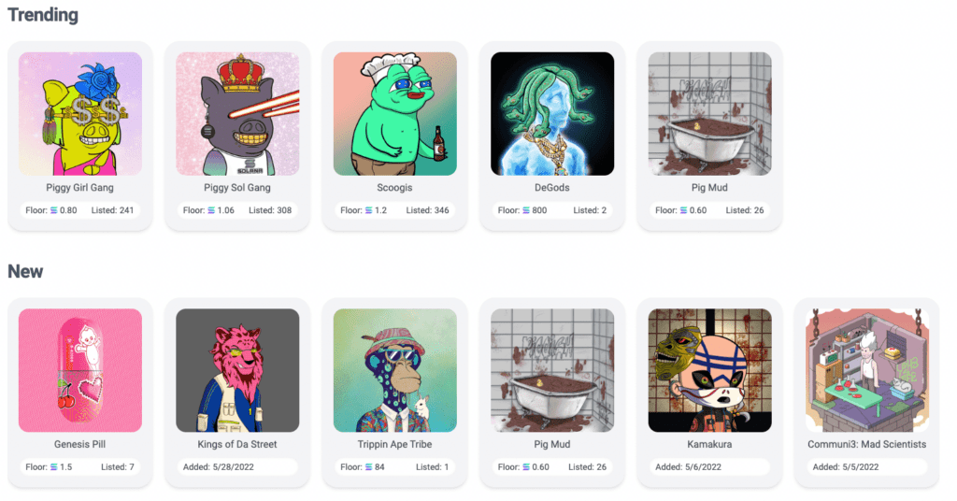The image size is (957, 501).
Task: Click the Solana icon in Genesis Pill floor
Action: pyautogui.click(x=53, y=467)
